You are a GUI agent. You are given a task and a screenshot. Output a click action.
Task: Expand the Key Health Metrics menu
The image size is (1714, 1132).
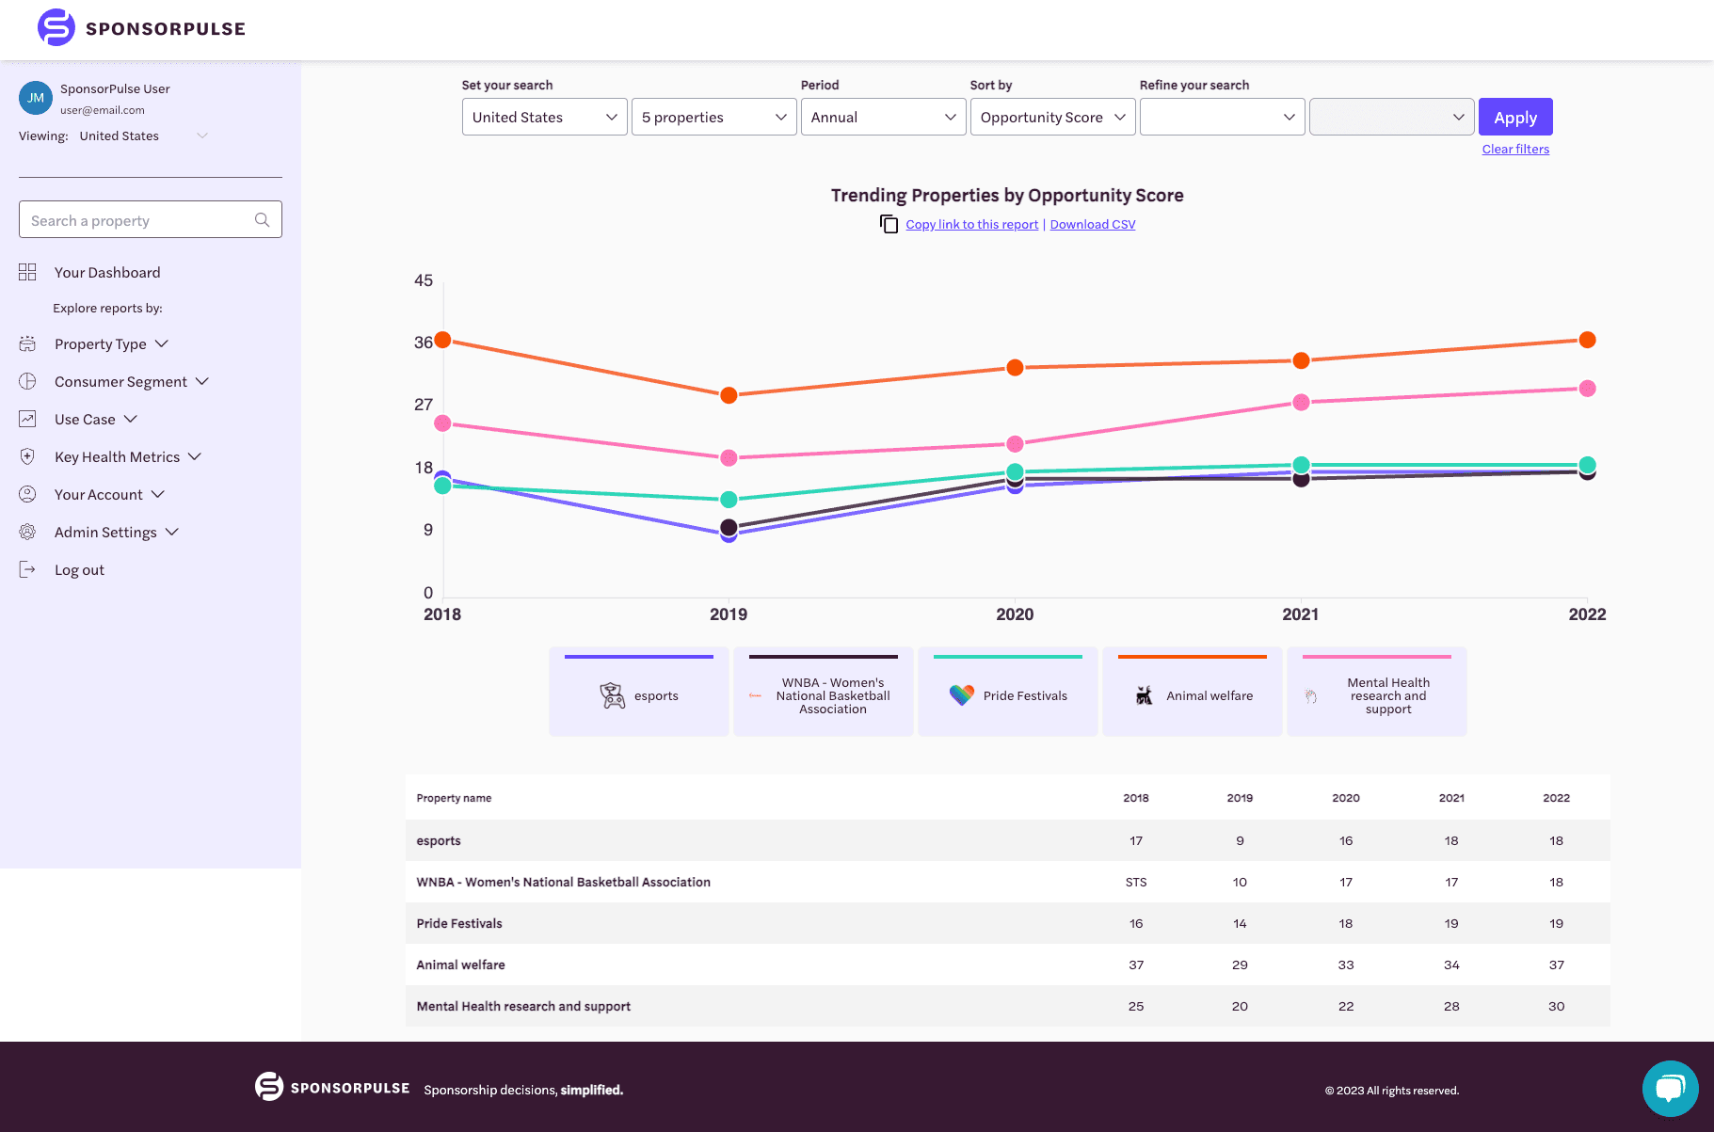127,457
